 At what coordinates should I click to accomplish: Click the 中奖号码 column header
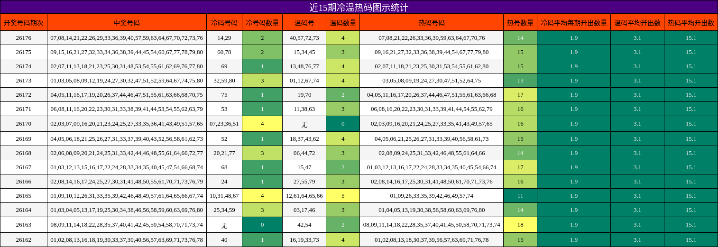pos(127,22)
